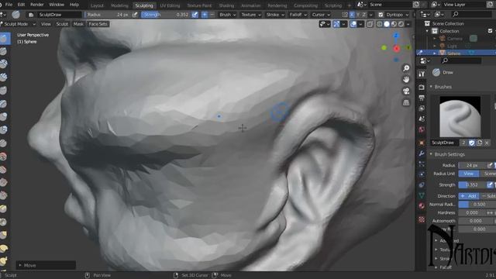Collapse the Collection tree in outliner
Image resolution: width=496 pixels, height=279 pixels.
coord(427,31)
